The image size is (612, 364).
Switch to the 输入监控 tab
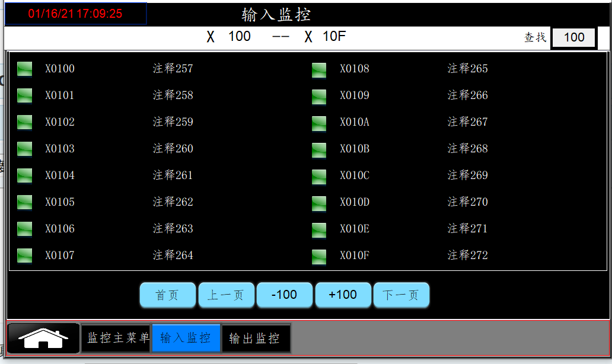[x=186, y=339]
